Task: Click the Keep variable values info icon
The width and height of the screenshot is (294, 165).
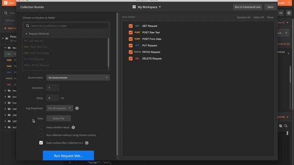Action: pos(73,127)
